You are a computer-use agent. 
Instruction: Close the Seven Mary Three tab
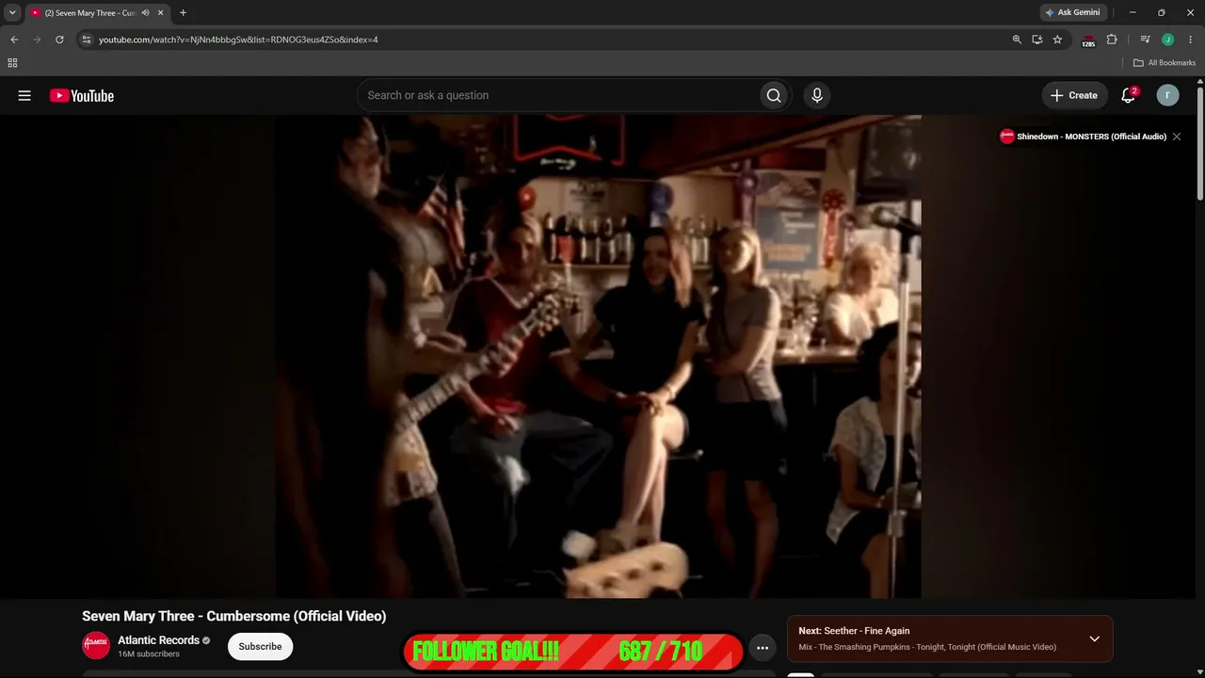pos(160,13)
